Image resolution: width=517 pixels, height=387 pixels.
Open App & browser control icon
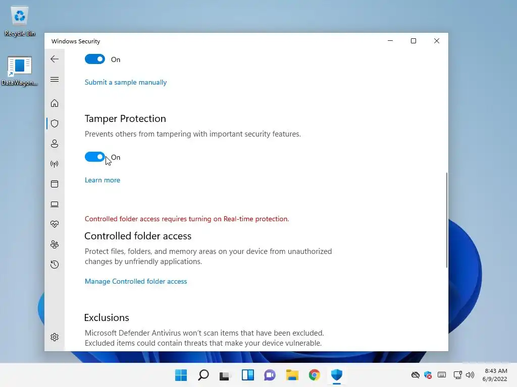tap(55, 184)
